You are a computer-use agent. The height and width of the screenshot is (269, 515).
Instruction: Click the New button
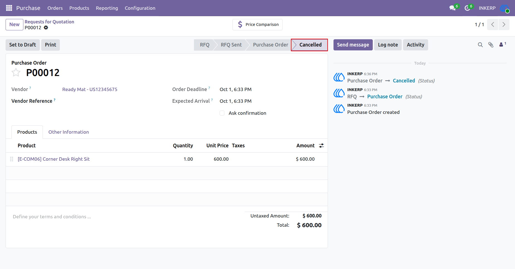point(14,25)
